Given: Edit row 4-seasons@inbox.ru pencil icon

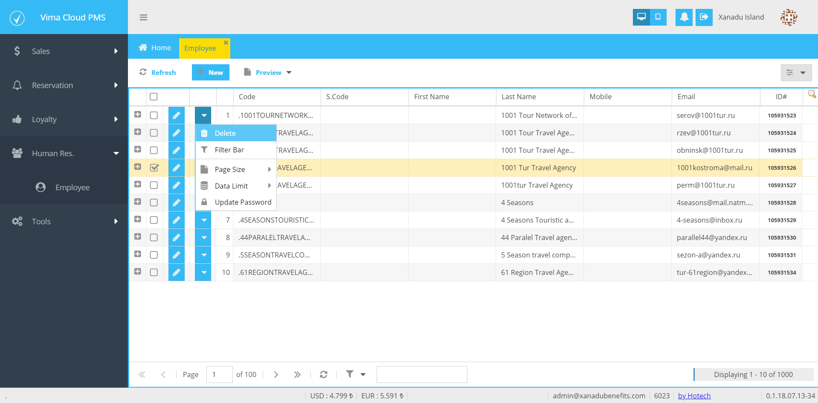Looking at the screenshot, I should coord(177,220).
